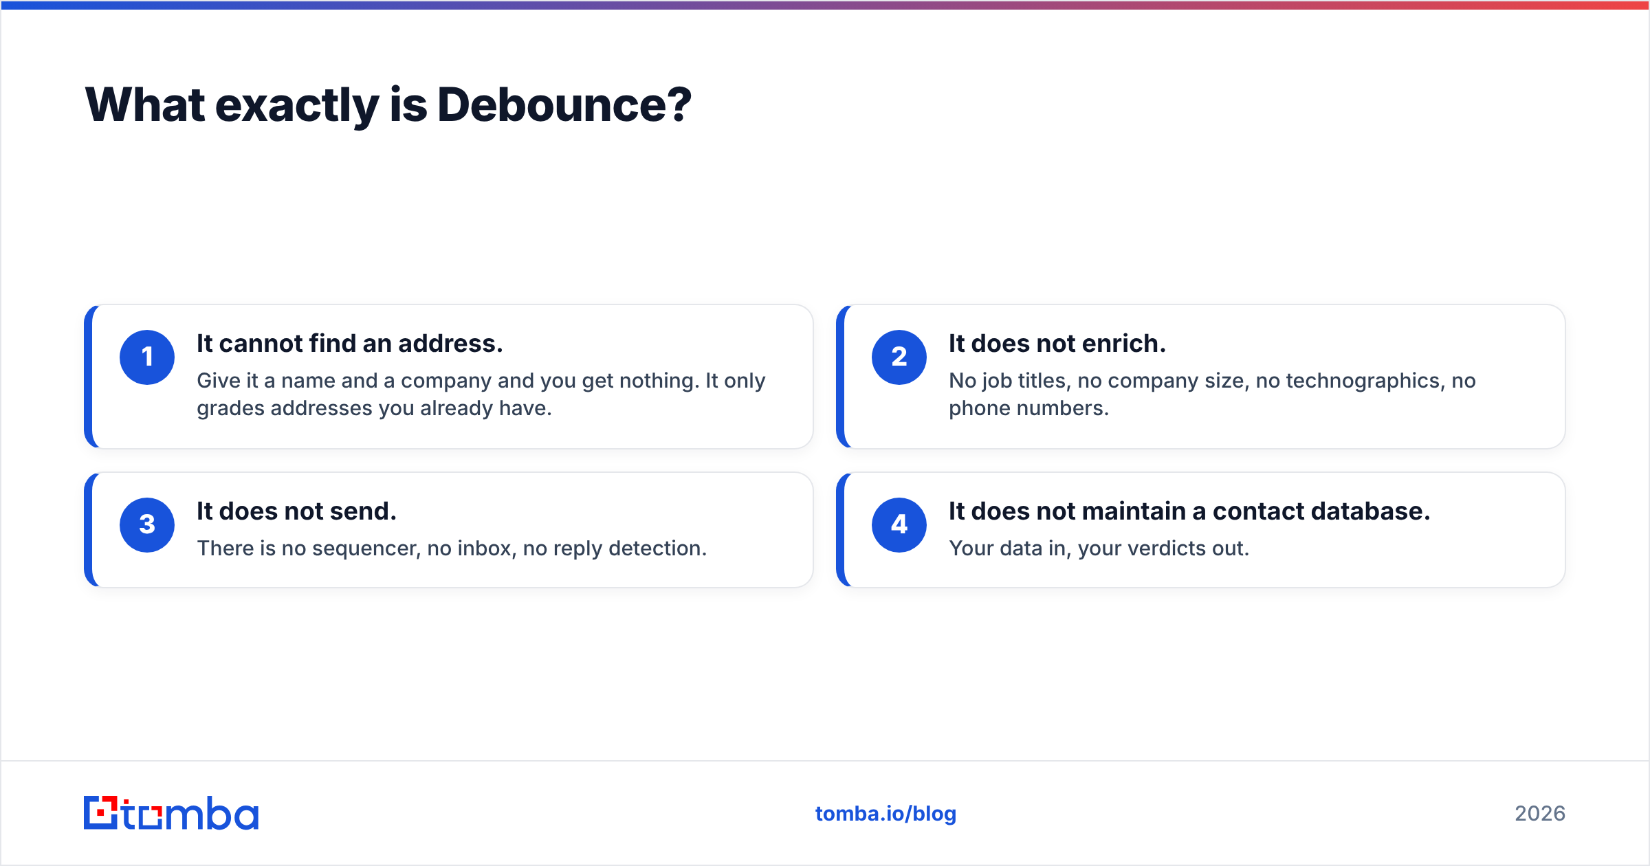The width and height of the screenshot is (1650, 866).
Task: Click the number 1 circle badge
Action: (147, 357)
